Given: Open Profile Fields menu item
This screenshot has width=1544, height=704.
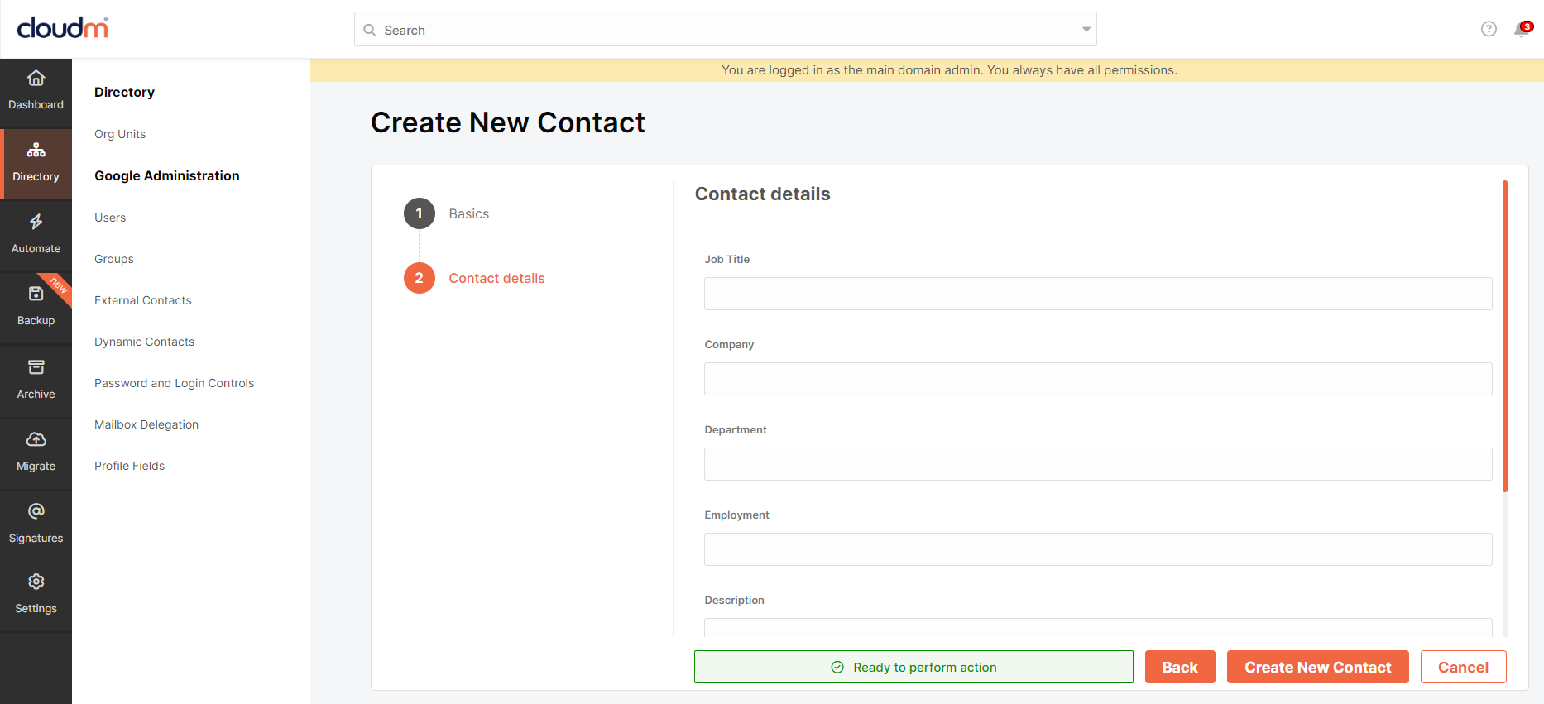Looking at the screenshot, I should 130,466.
